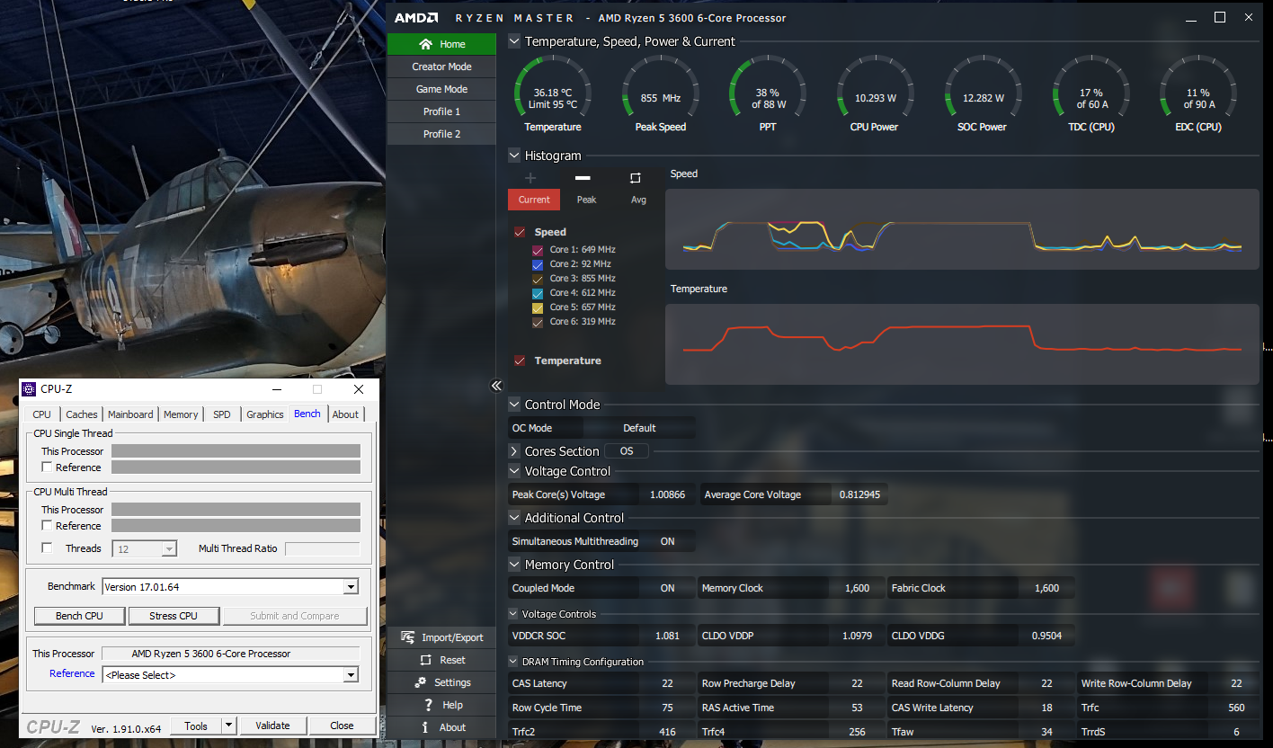Image resolution: width=1273 pixels, height=748 pixels.
Task: Collapse the Voltage Control section
Action: [514, 471]
